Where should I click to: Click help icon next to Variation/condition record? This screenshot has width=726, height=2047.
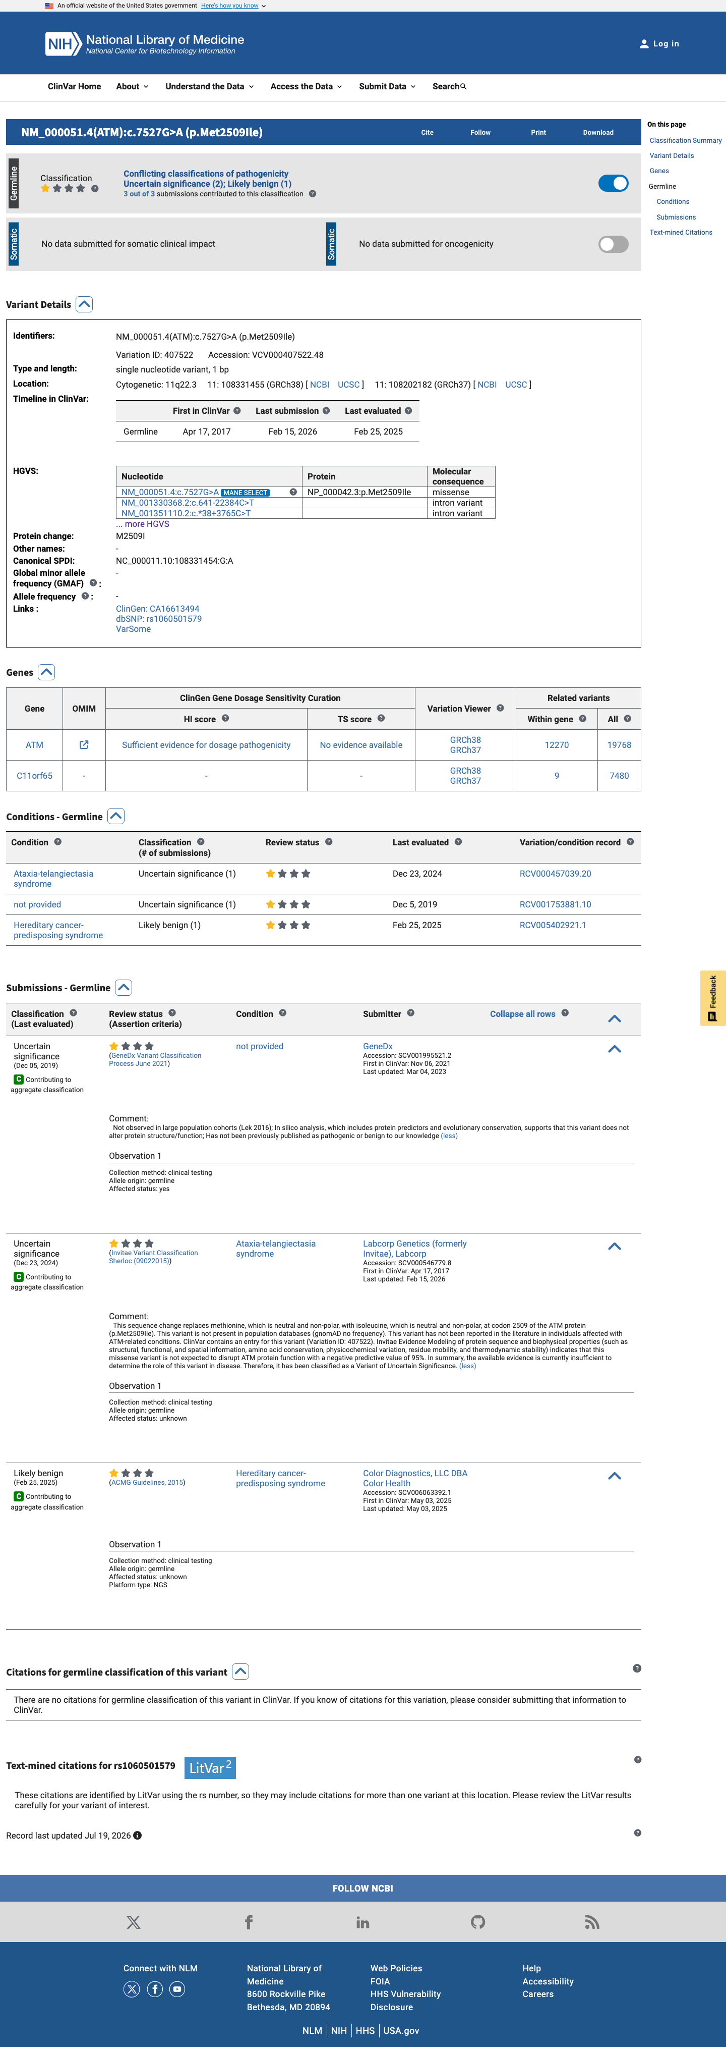coord(630,841)
